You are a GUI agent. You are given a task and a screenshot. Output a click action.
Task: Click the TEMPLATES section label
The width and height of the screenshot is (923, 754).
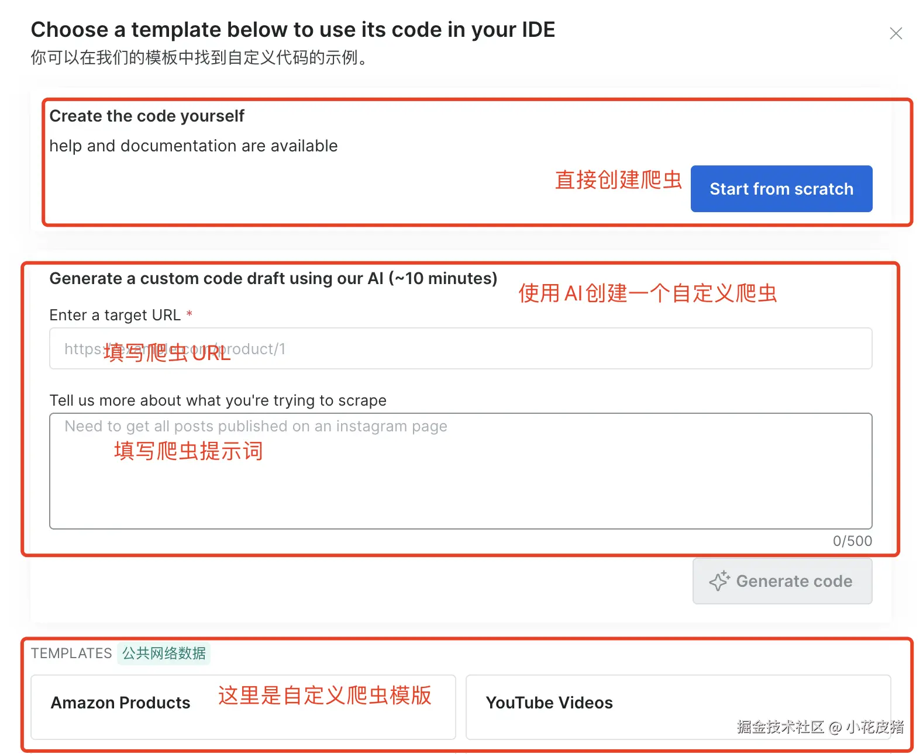71,653
